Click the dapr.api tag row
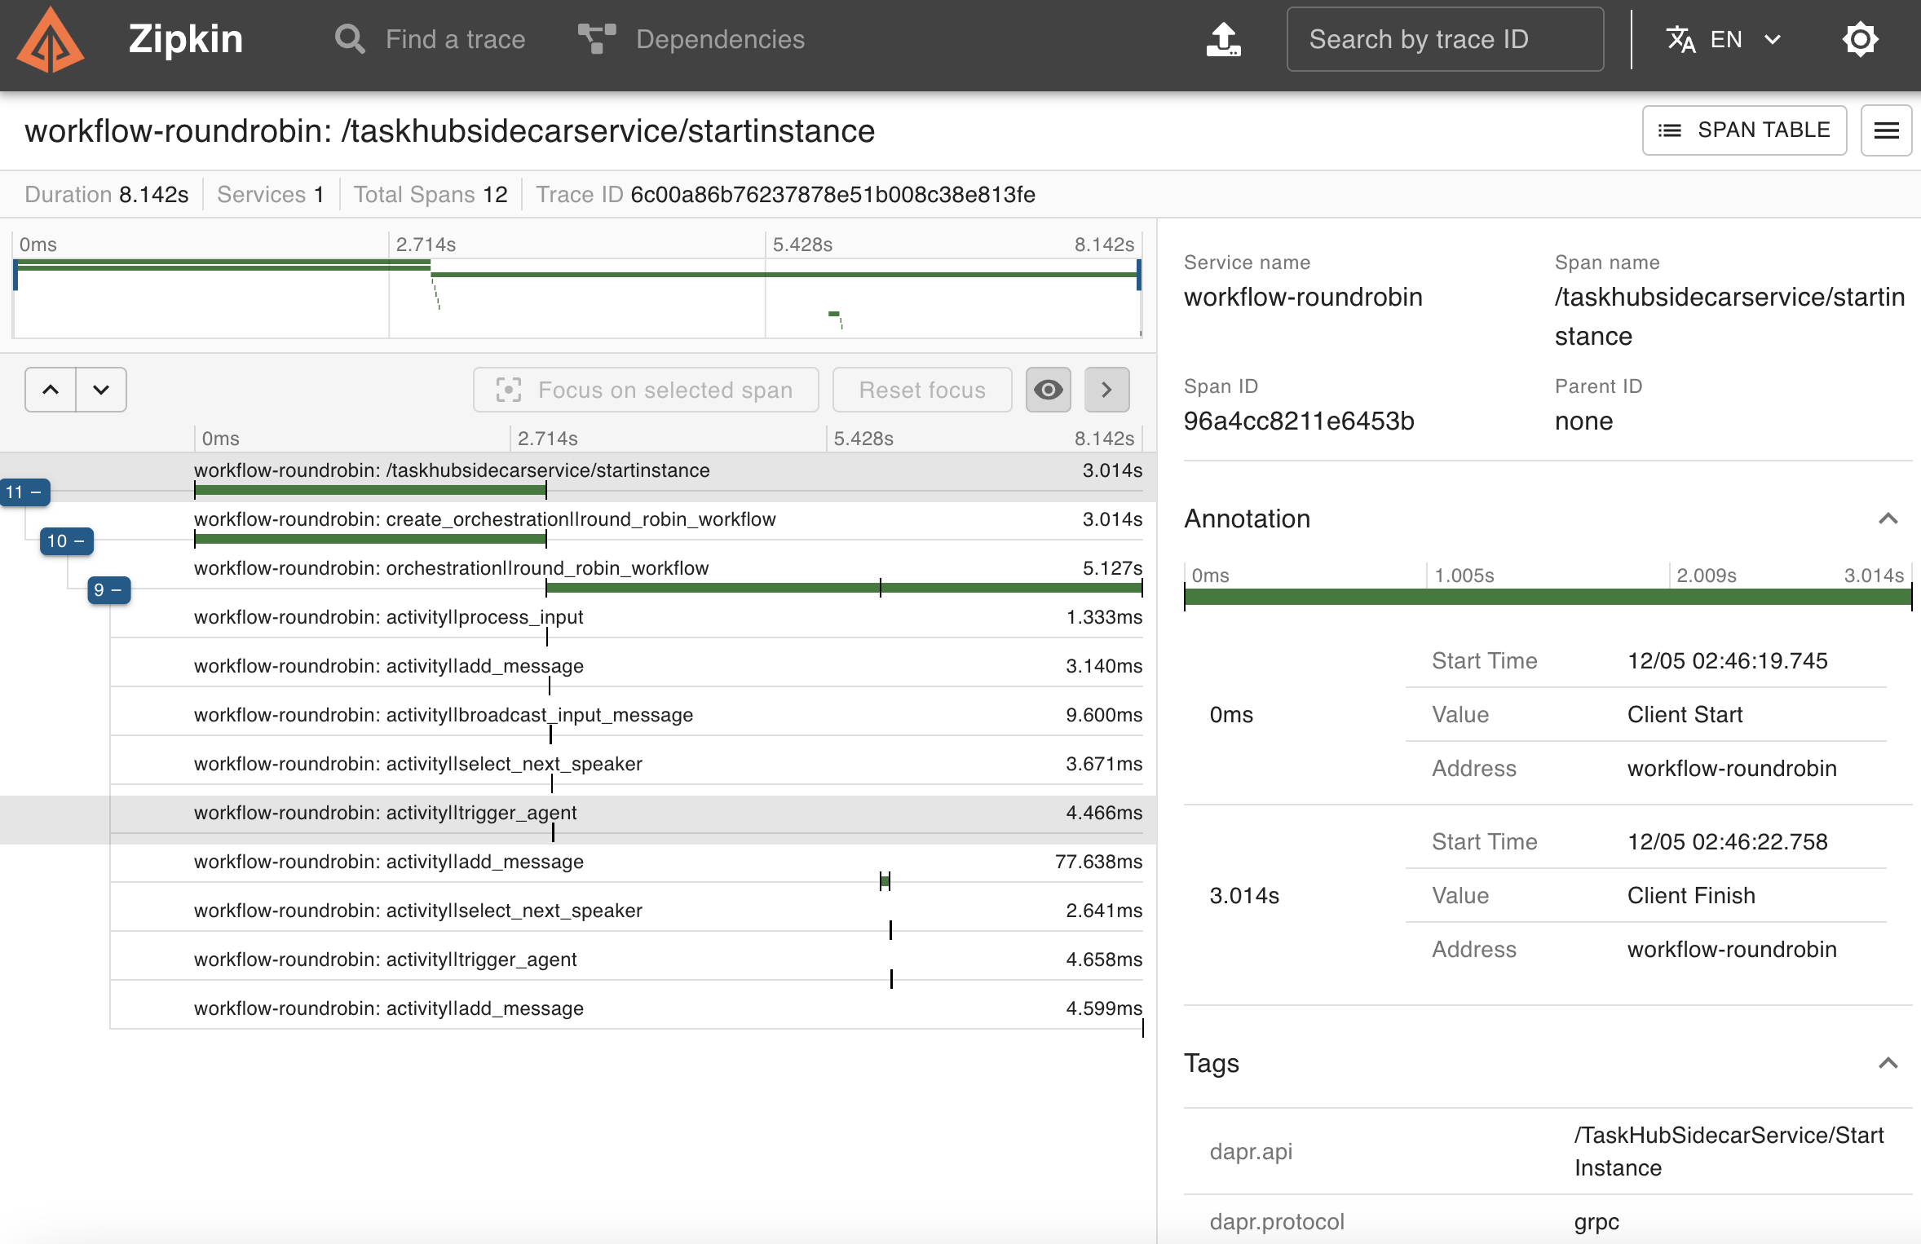The width and height of the screenshot is (1921, 1244). [x=1548, y=1151]
